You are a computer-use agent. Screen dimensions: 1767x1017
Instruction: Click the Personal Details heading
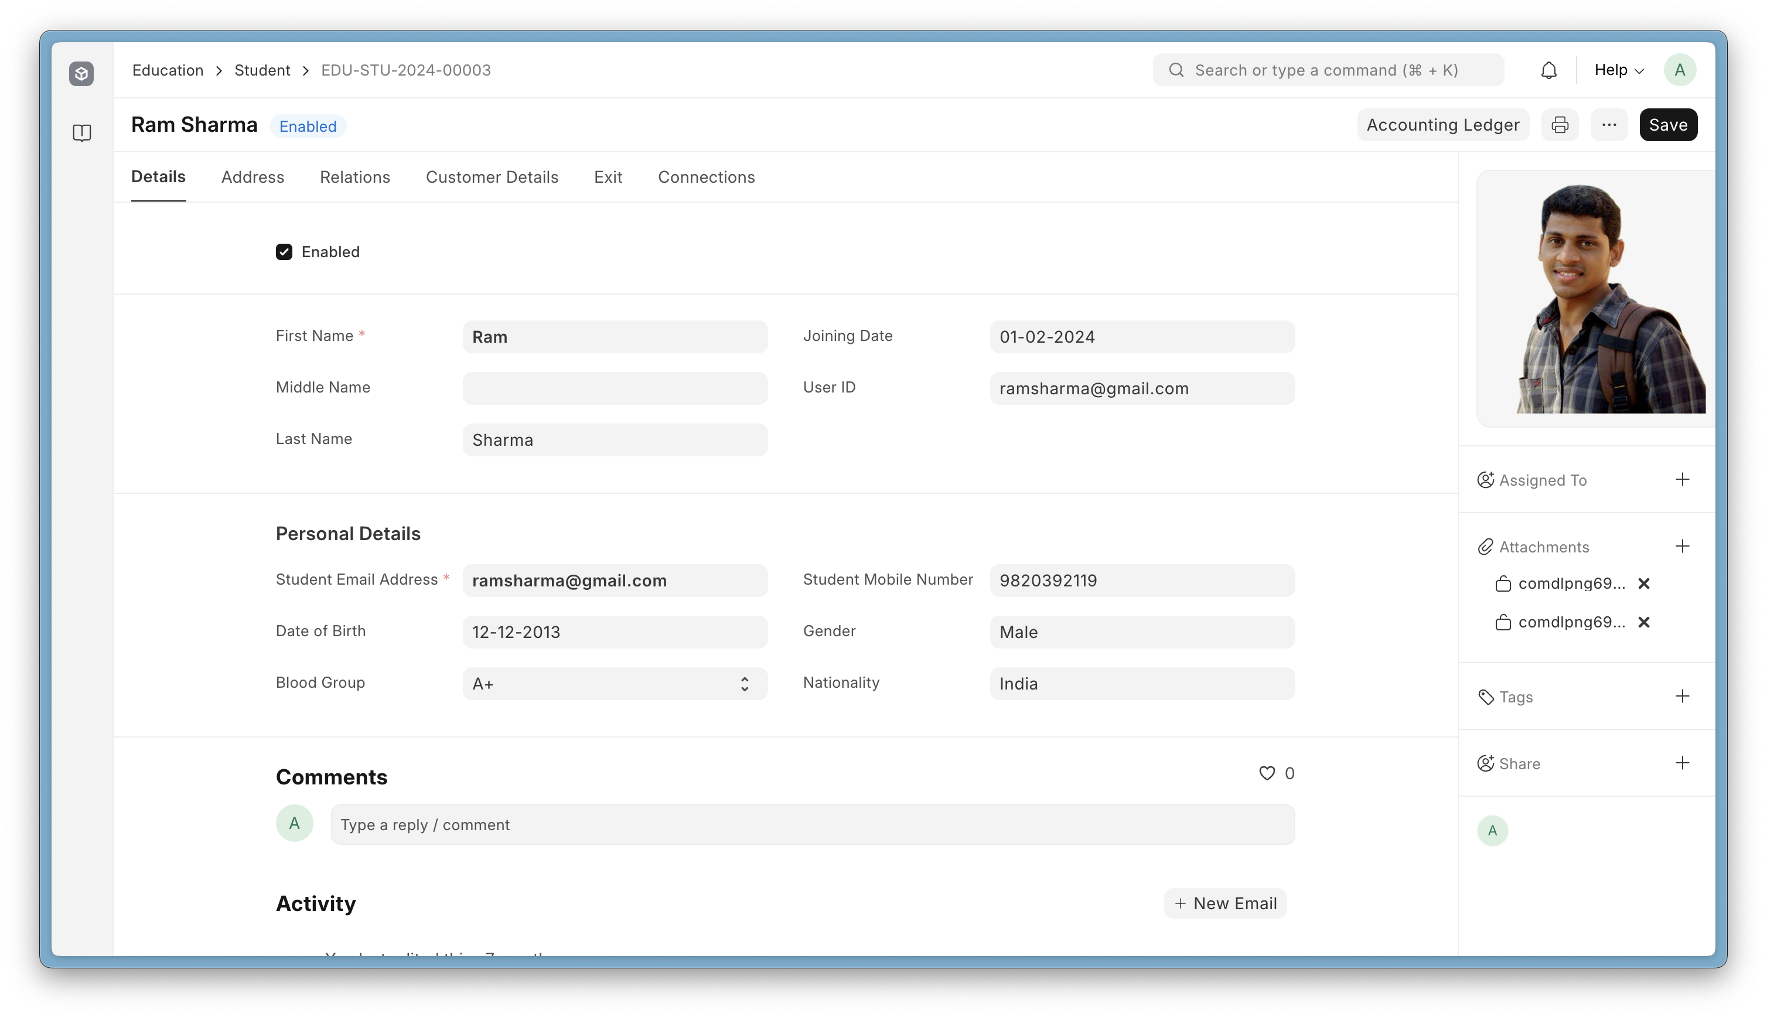348,534
